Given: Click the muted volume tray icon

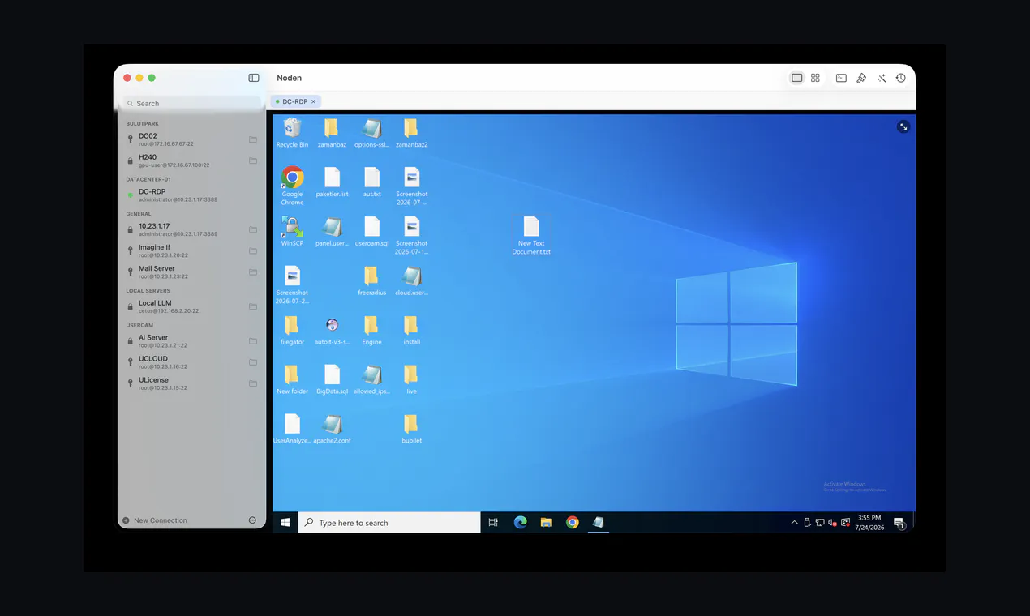Looking at the screenshot, I should [832, 523].
